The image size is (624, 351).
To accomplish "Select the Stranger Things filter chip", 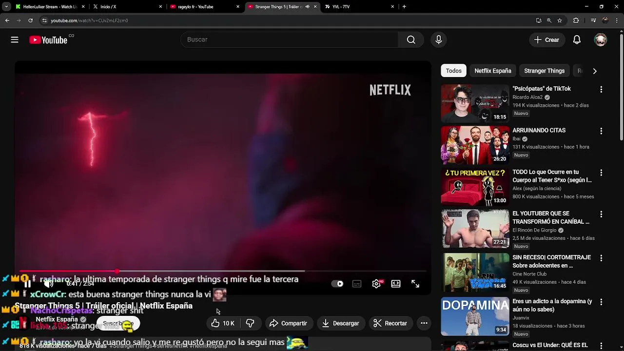I will click(544, 71).
